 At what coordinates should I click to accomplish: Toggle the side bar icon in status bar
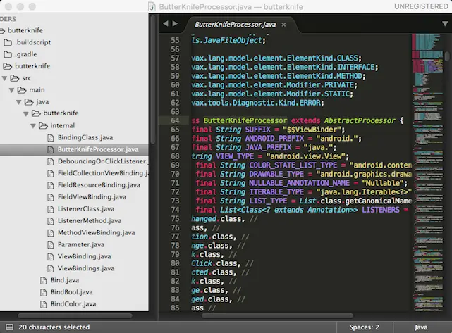[9, 327]
